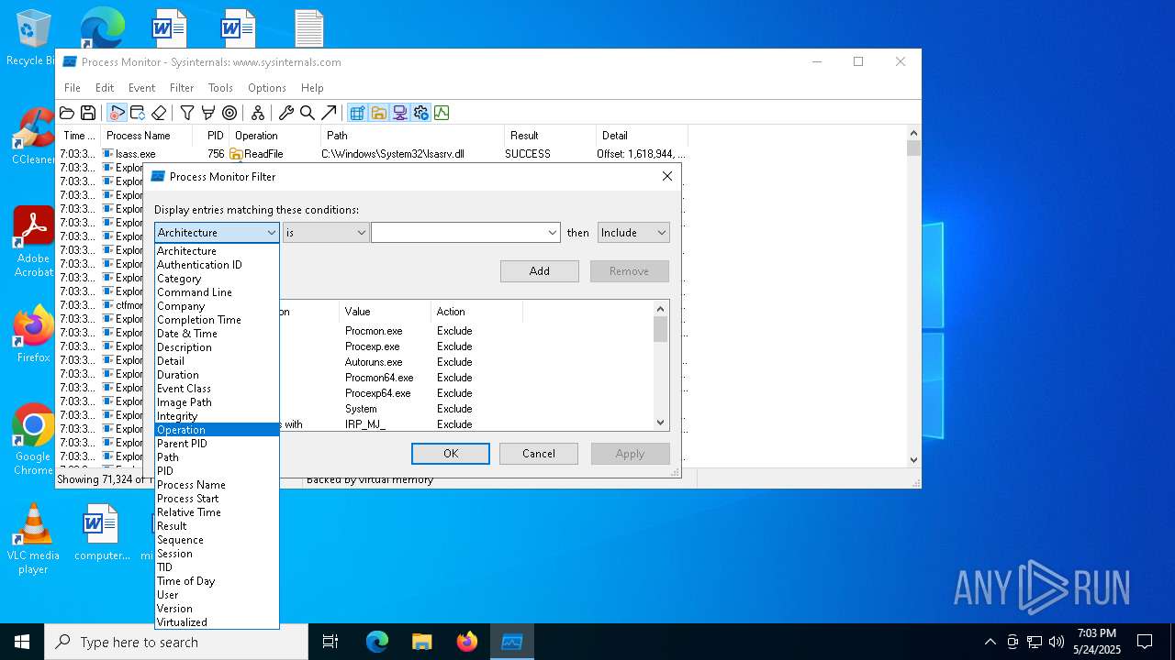1175x660 pixels.
Task: Open the Tools menu
Action: tap(220, 88)
